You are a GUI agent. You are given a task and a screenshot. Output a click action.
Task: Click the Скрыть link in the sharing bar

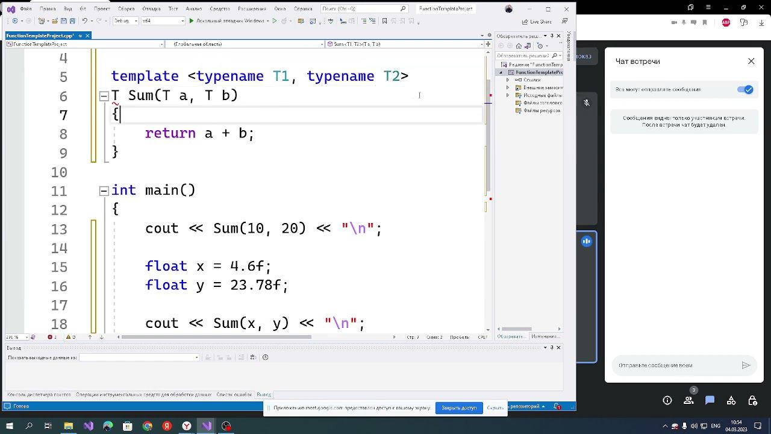tap(495, 408)
